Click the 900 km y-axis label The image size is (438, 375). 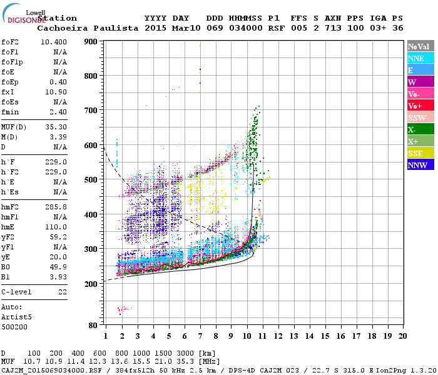coord(91,42)
